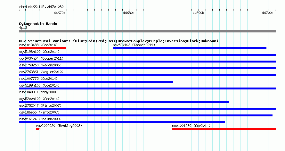Screen dimensions: 285x151
Task: Click the red nsv1013488 loss bar
Action: (x=43, y=48)
